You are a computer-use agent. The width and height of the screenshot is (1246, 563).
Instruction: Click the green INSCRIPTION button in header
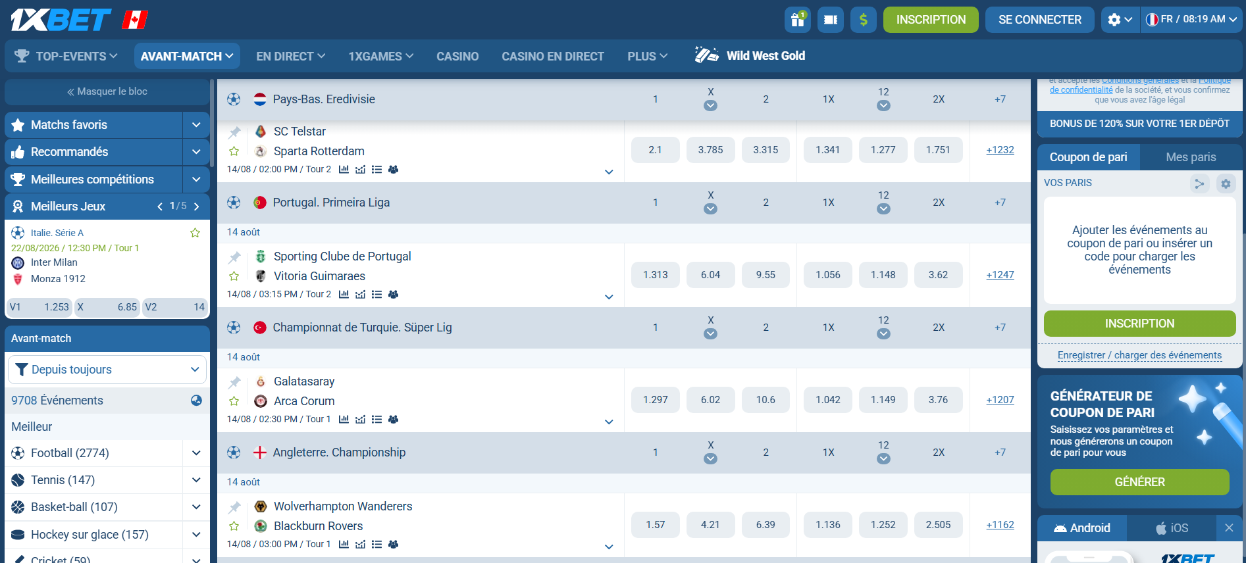pyautogui.click(x=931, y=20)
